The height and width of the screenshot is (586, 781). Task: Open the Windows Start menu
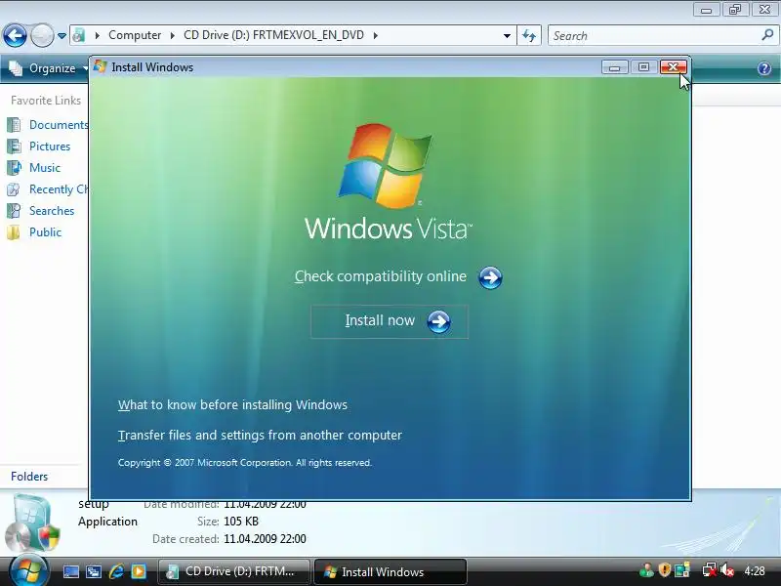tap(28, 570)
